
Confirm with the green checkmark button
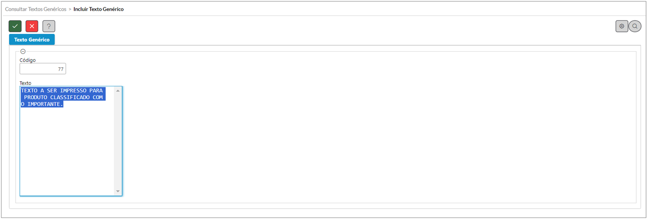[15, 26]
